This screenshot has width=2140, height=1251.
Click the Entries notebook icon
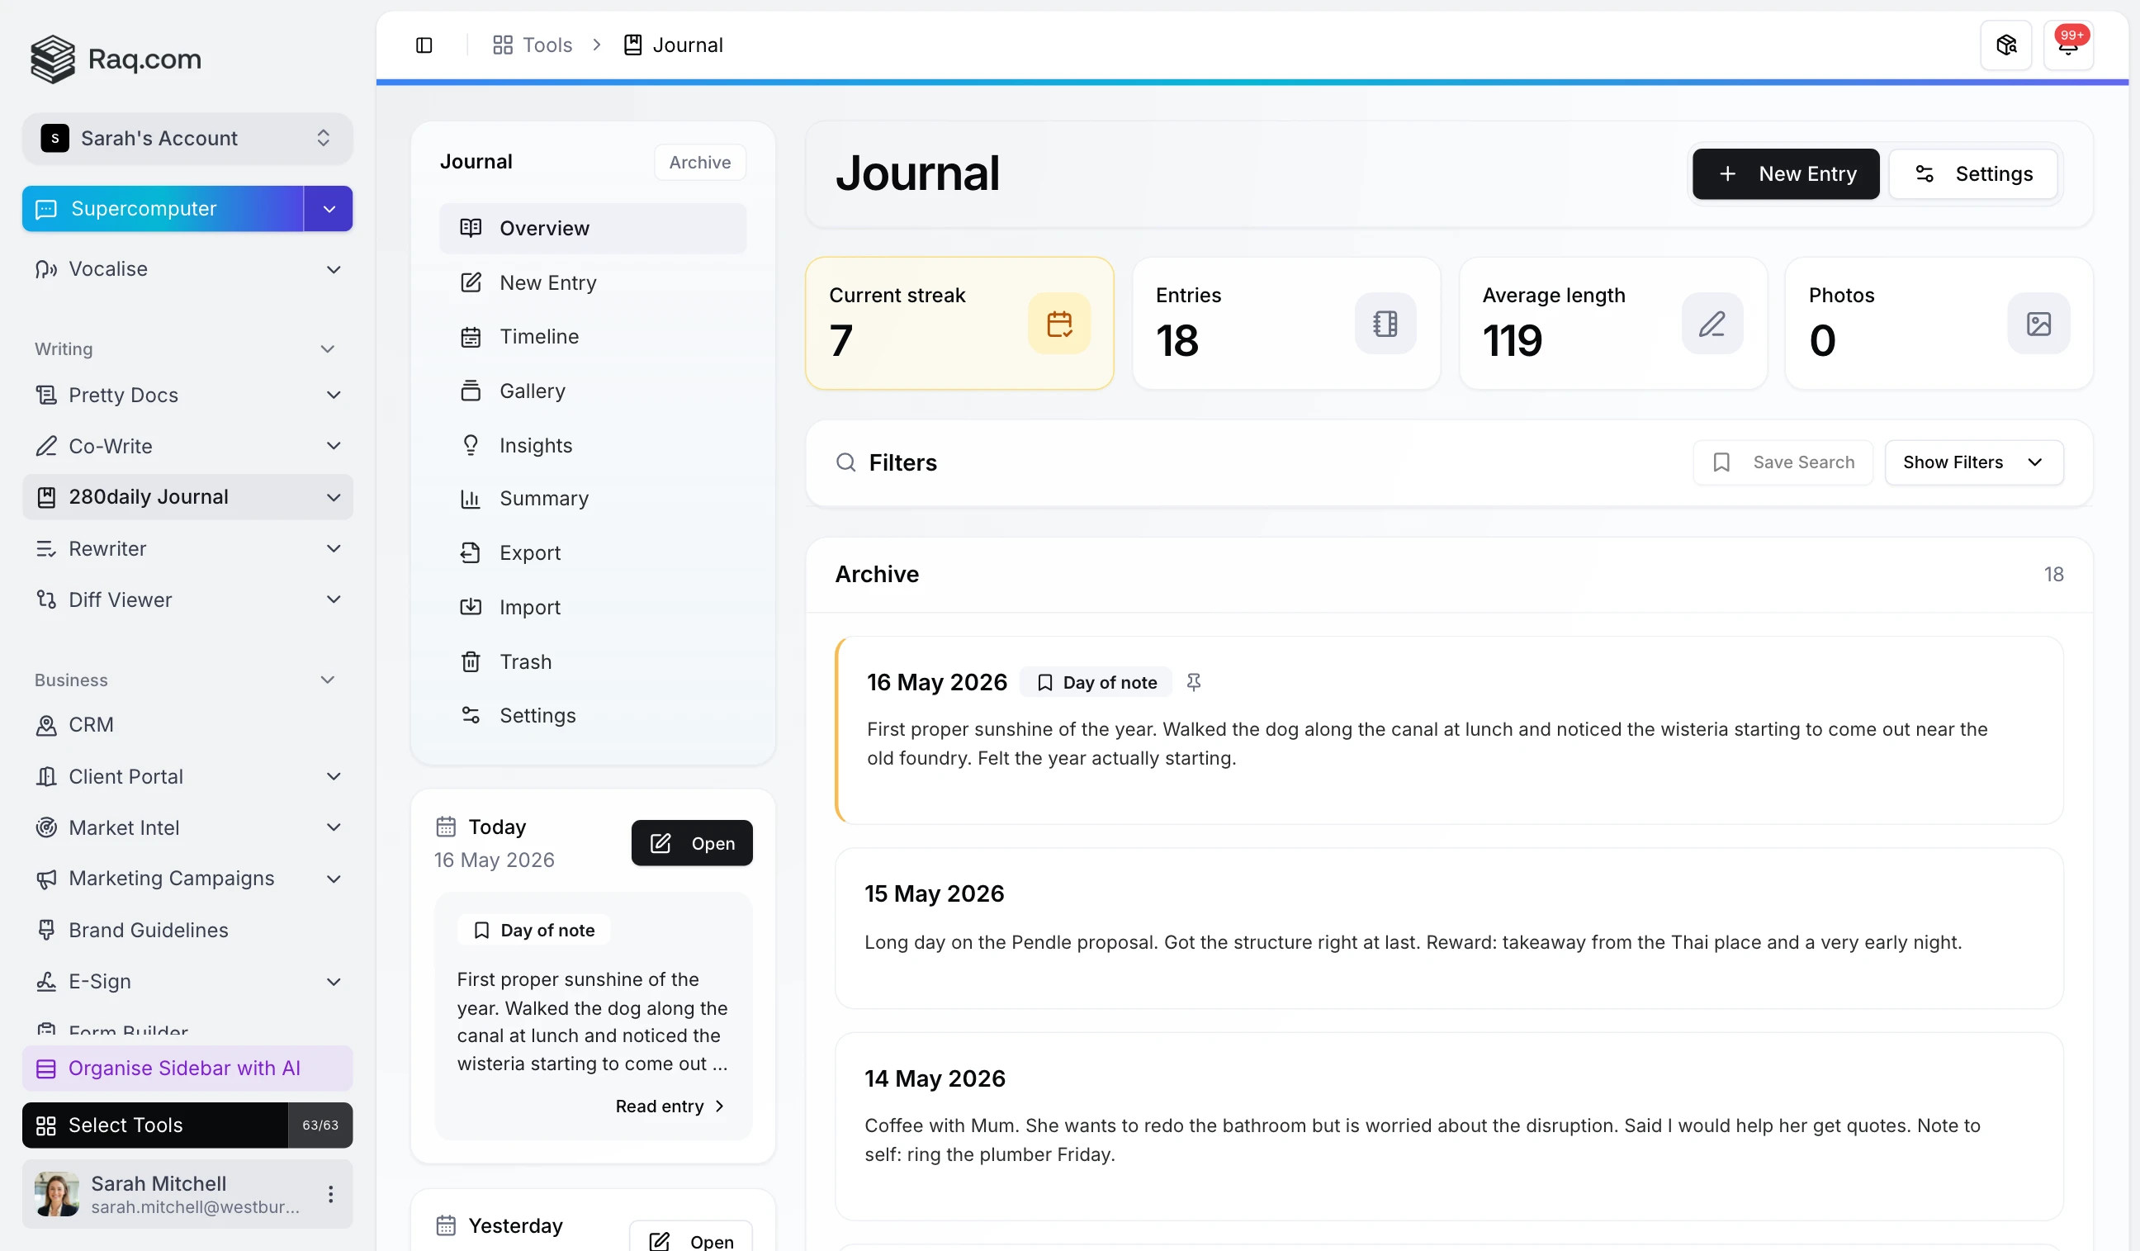[1385, 324]
